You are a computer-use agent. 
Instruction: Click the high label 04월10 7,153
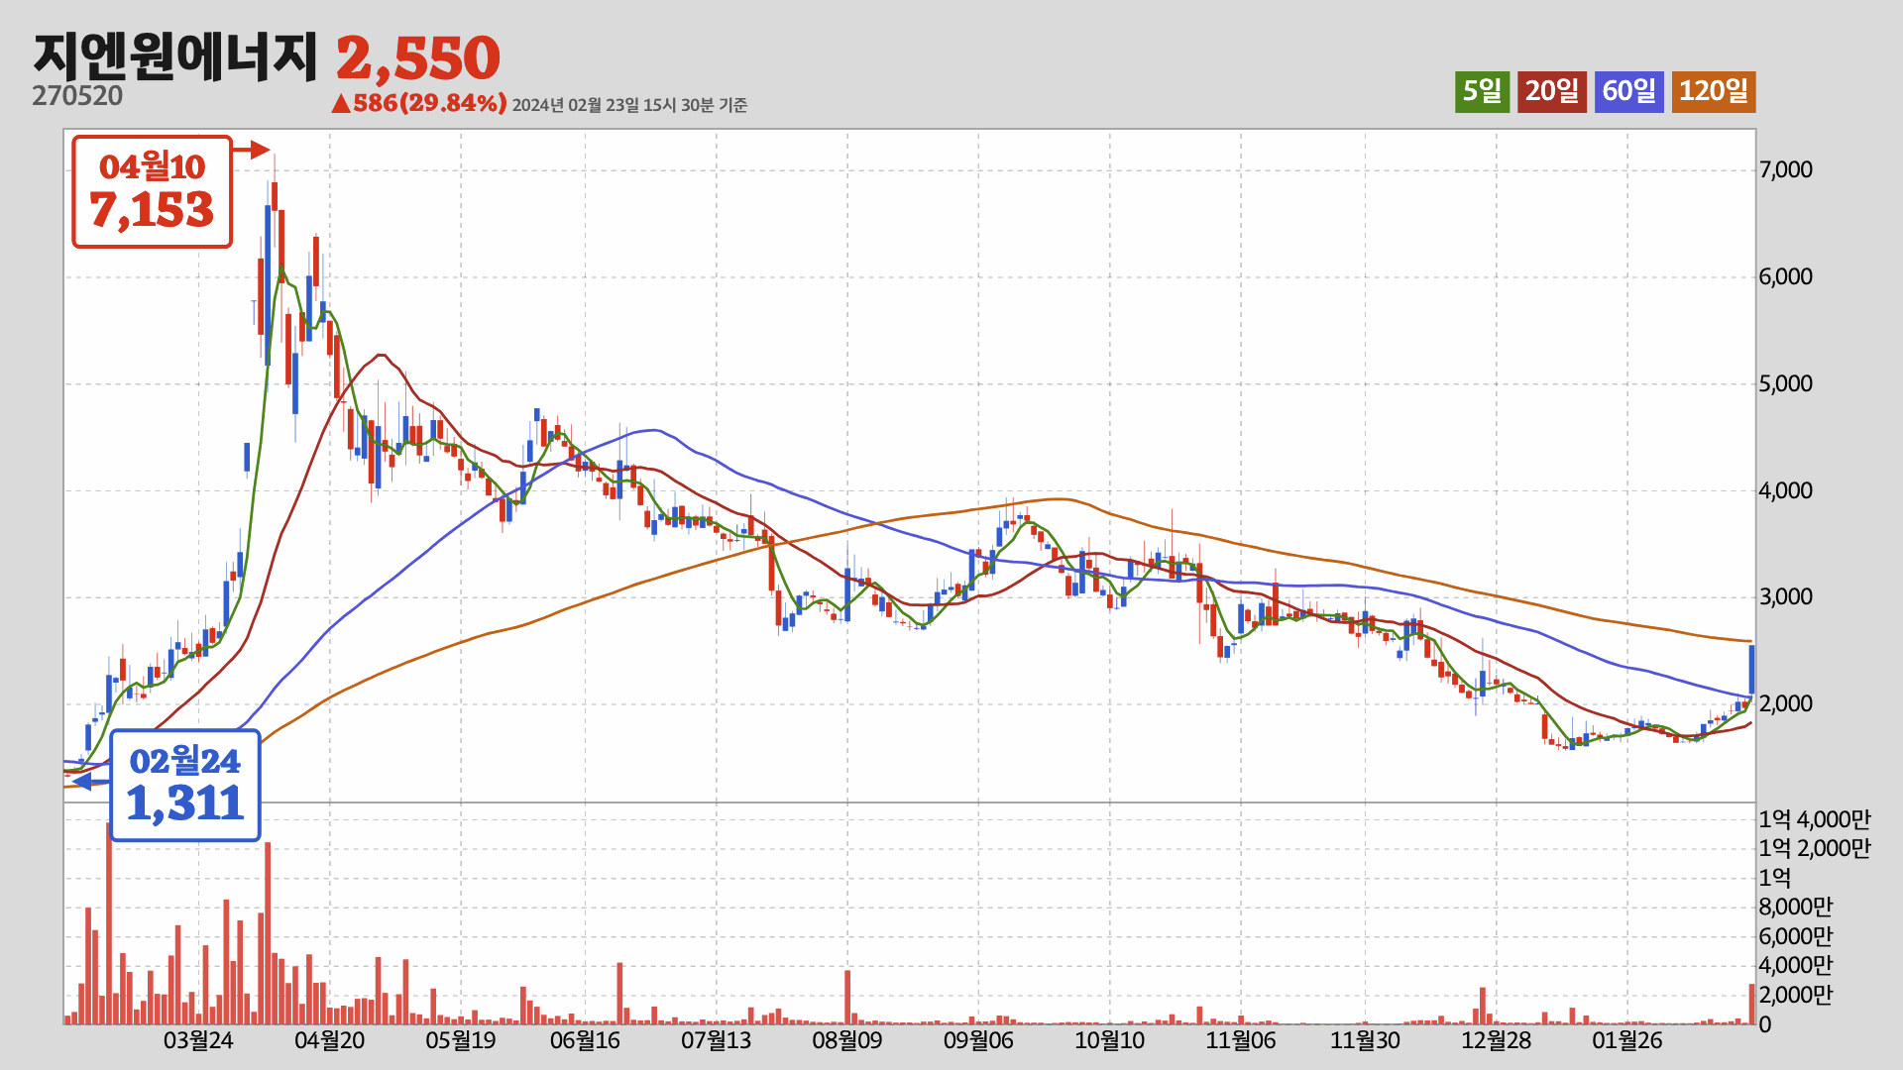(x=152, y=191)
